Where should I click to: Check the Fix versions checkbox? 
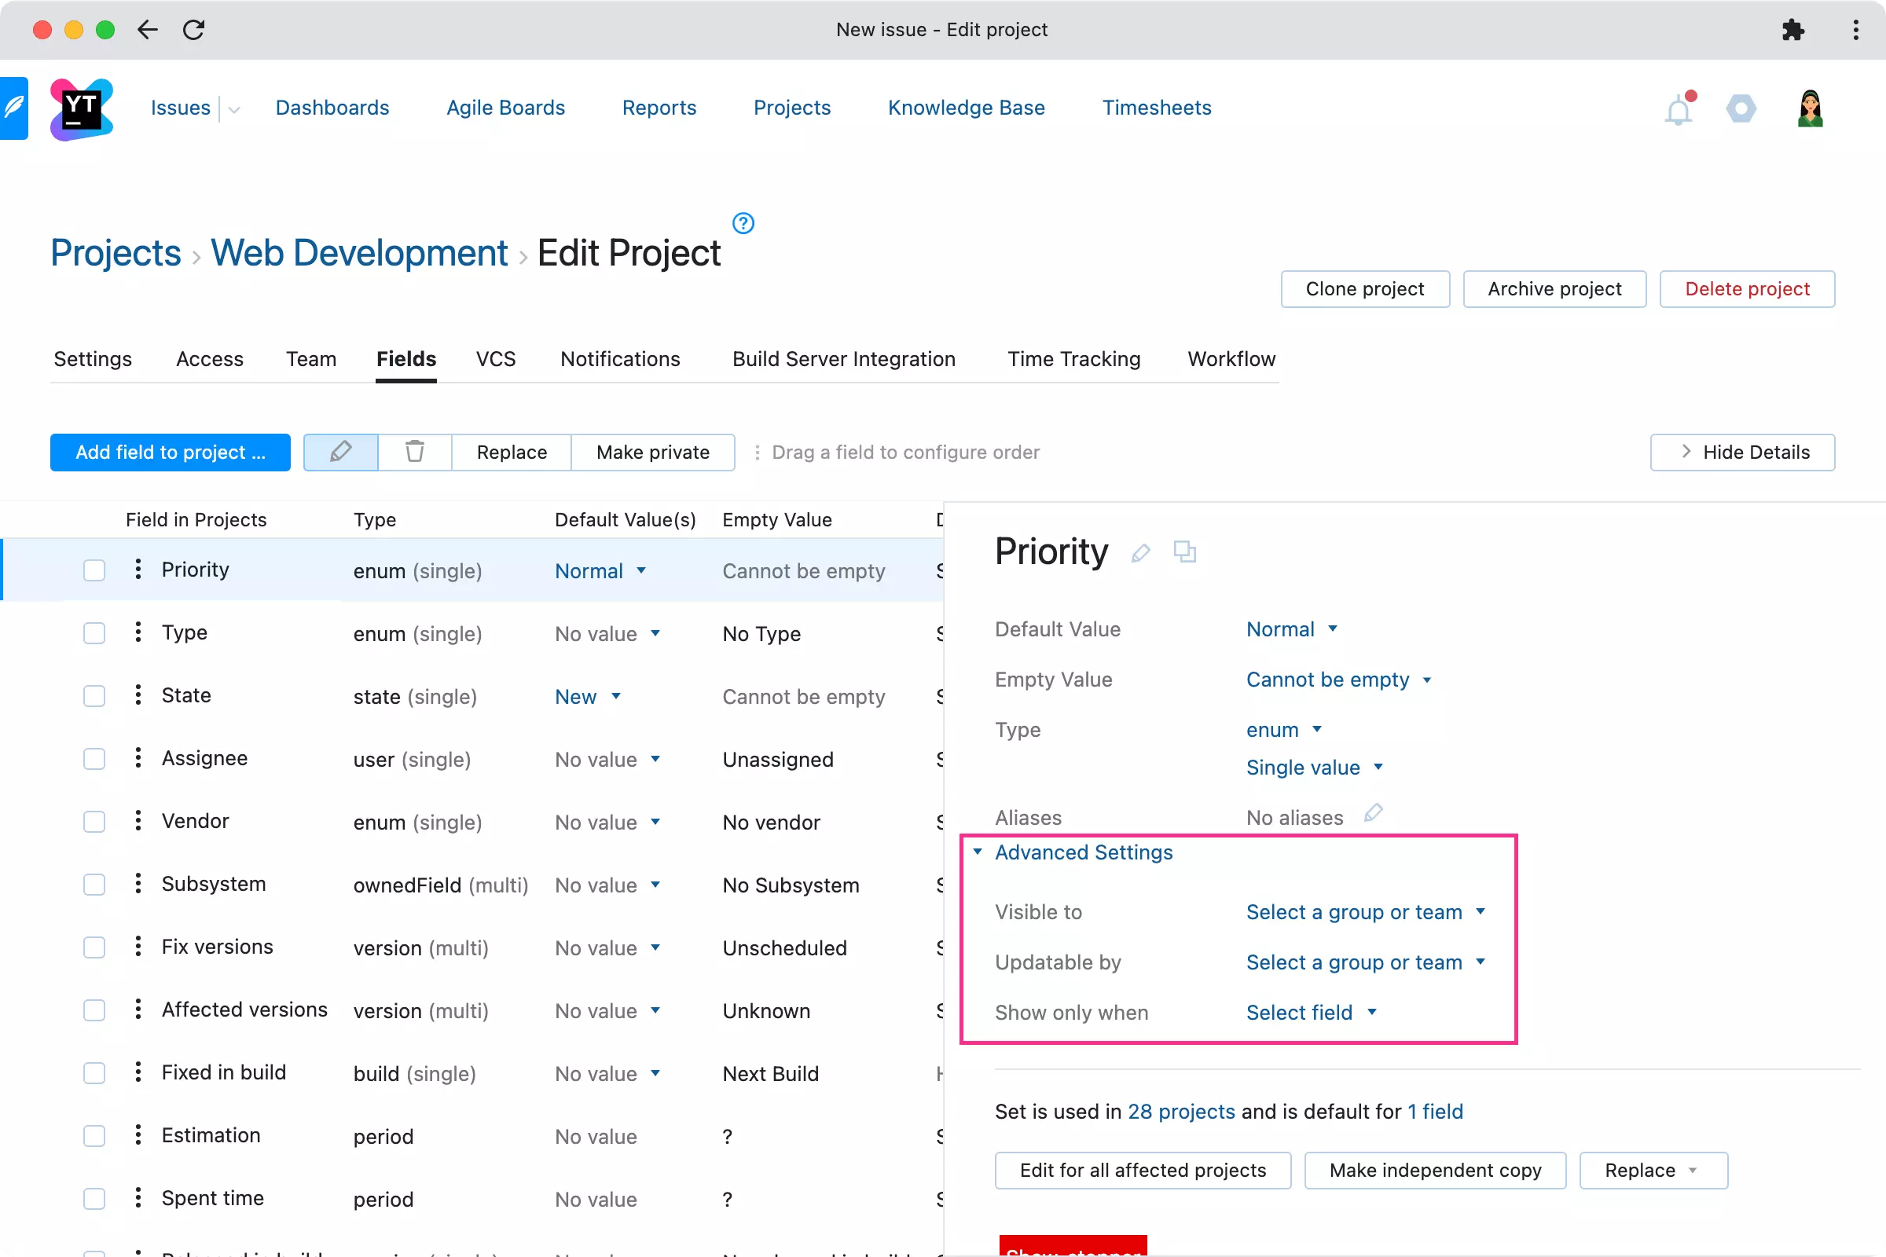click(94, 947)
